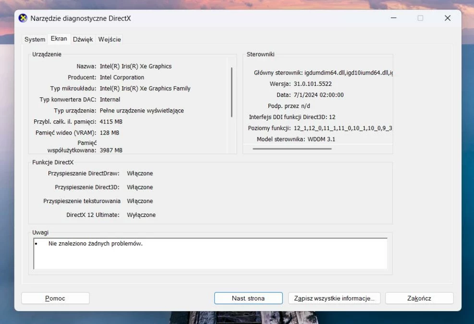This screenshot has width=474, height=324.
Task: Click Interfejs DDI funkcji Direct3D: 12
Action: 292,117
